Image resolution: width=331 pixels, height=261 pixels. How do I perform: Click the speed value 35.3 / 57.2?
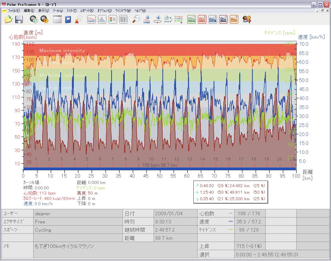(x=250, y=222)
